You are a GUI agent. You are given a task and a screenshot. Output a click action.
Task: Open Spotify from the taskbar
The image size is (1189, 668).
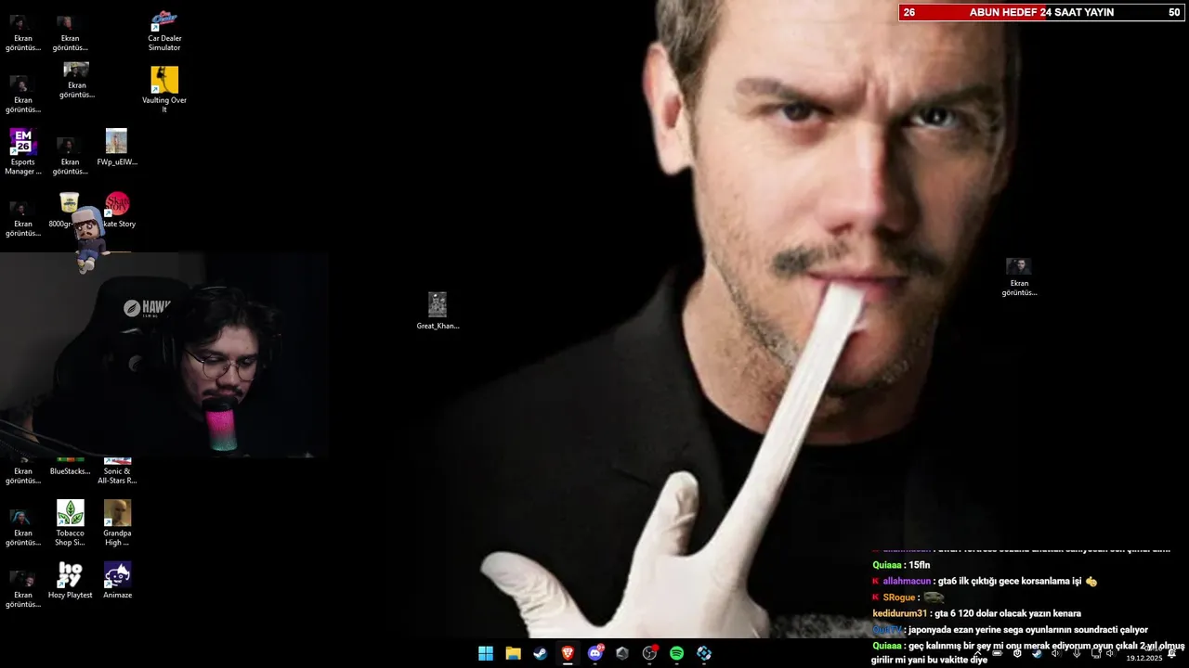click(677, 653)
